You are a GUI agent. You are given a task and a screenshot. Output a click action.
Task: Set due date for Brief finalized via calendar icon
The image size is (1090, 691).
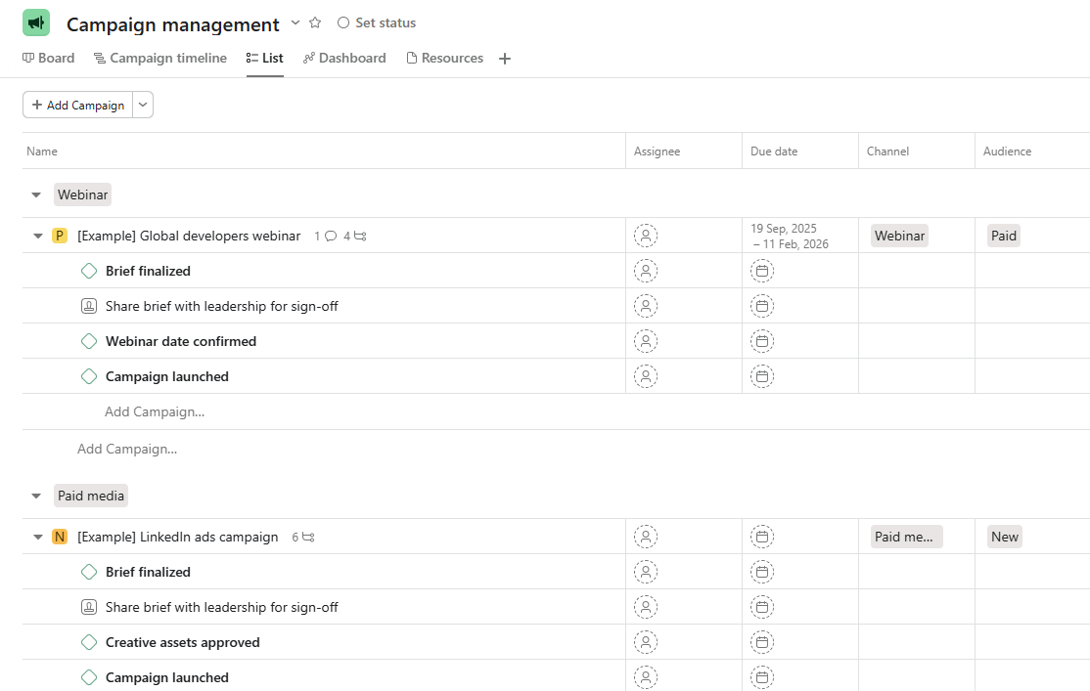click(762, 271)
